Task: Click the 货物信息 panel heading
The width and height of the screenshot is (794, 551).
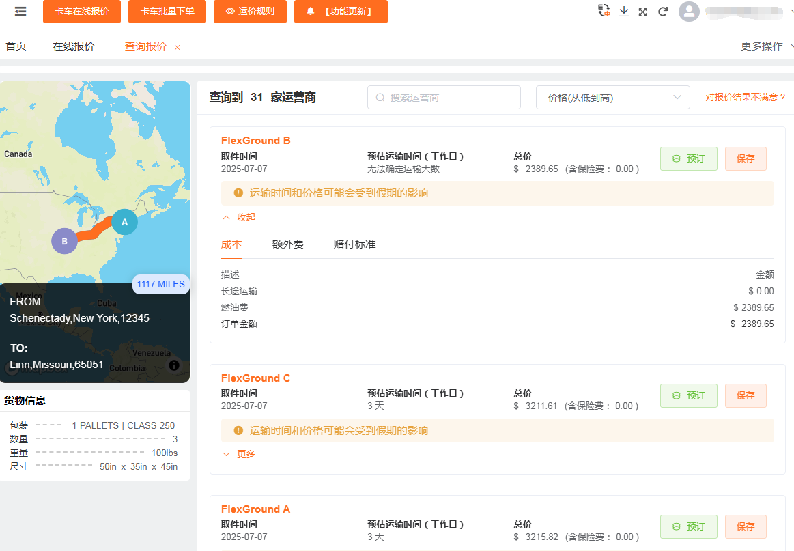Action: tap(25, 401)
